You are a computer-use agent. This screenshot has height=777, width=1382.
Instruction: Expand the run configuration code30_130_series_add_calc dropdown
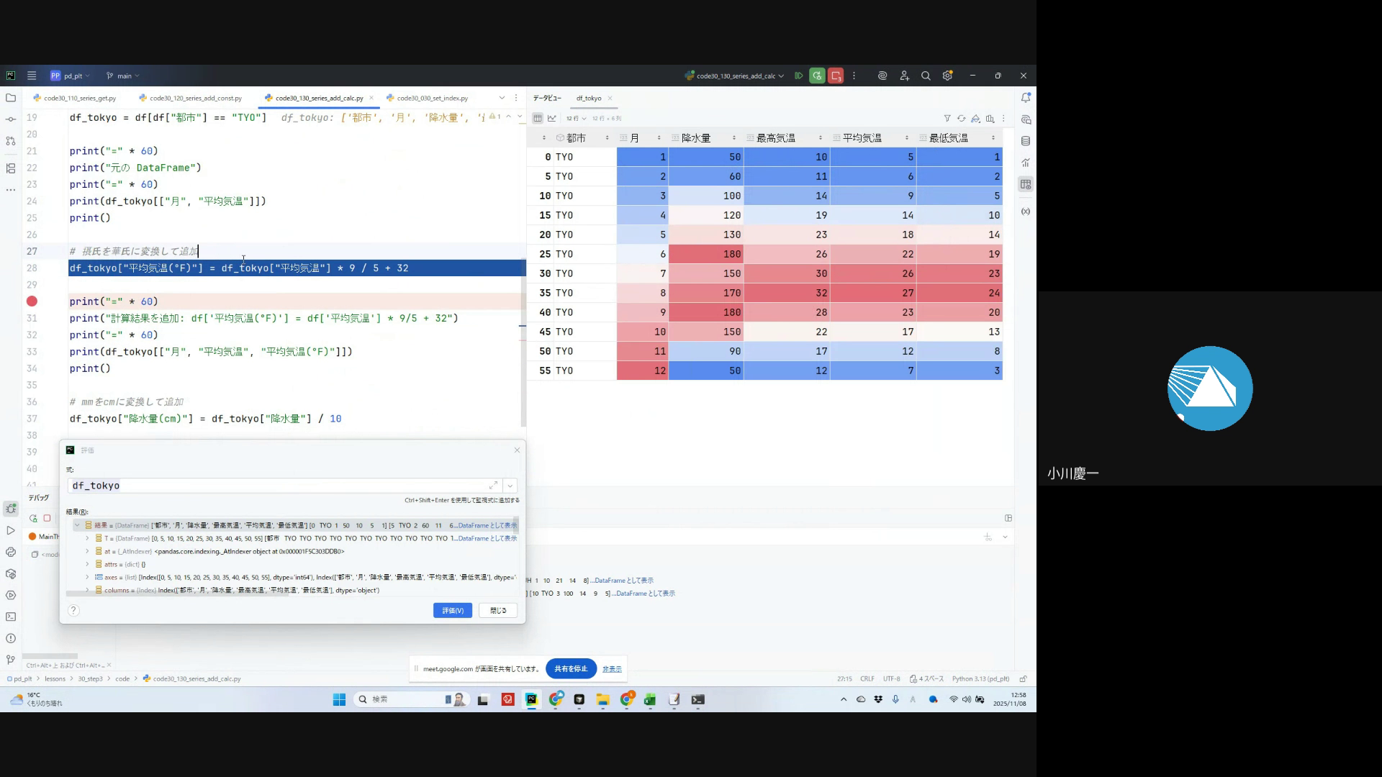point(781,76)
